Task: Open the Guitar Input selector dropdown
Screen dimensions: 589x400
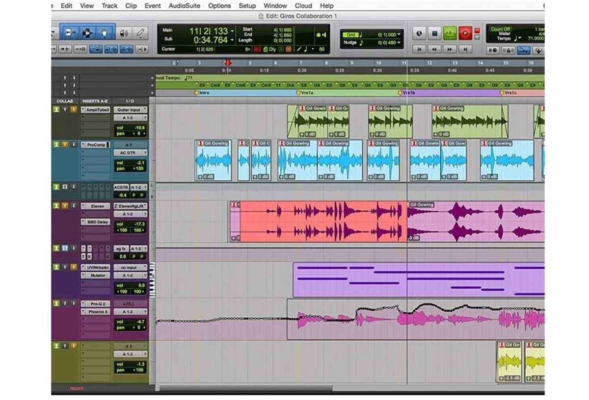Action: click(x=130, y=110)
